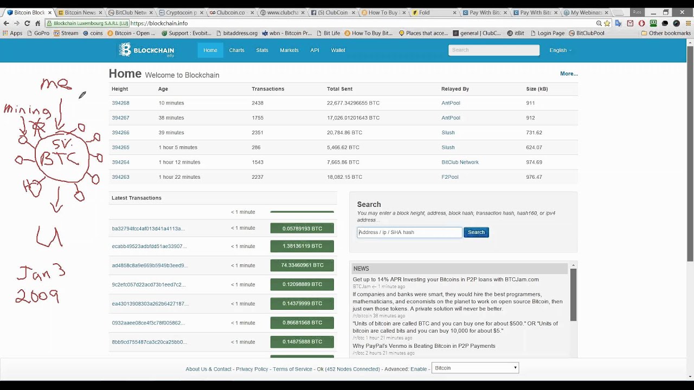
Task: Click the browser forward arrow
Action: 16,23
